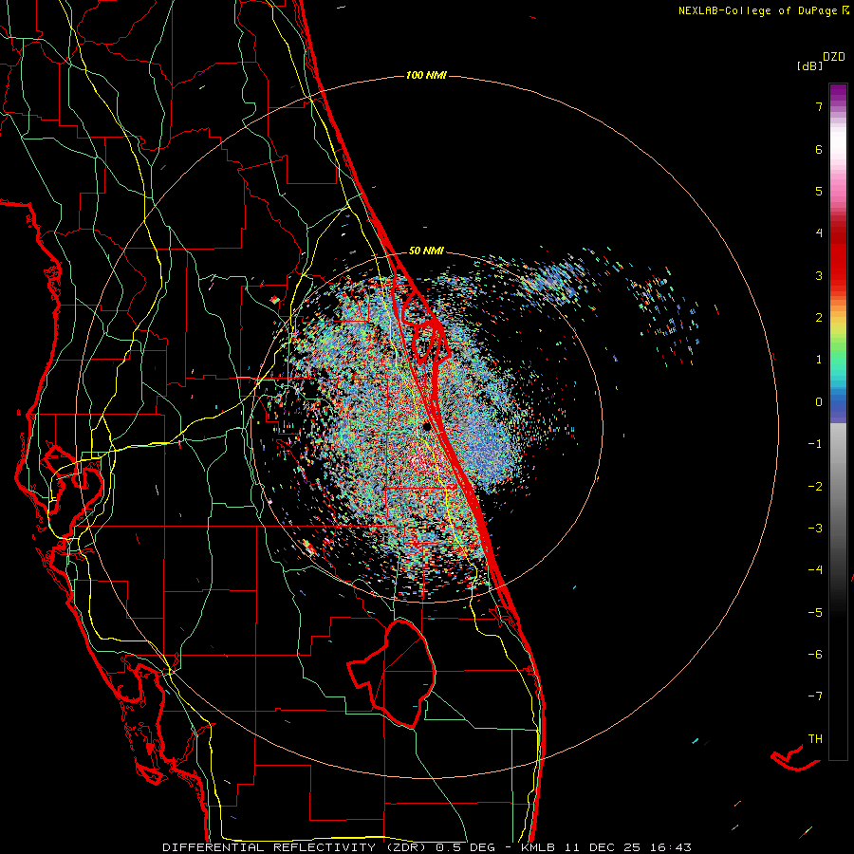Screen dimensions: 854x854
Task: Click the DZD product label
Action: [x=834, y=57]
